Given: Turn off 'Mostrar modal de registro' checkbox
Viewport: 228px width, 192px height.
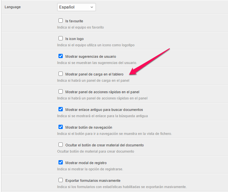Looking at the screenshot, I should pos(60,162).
